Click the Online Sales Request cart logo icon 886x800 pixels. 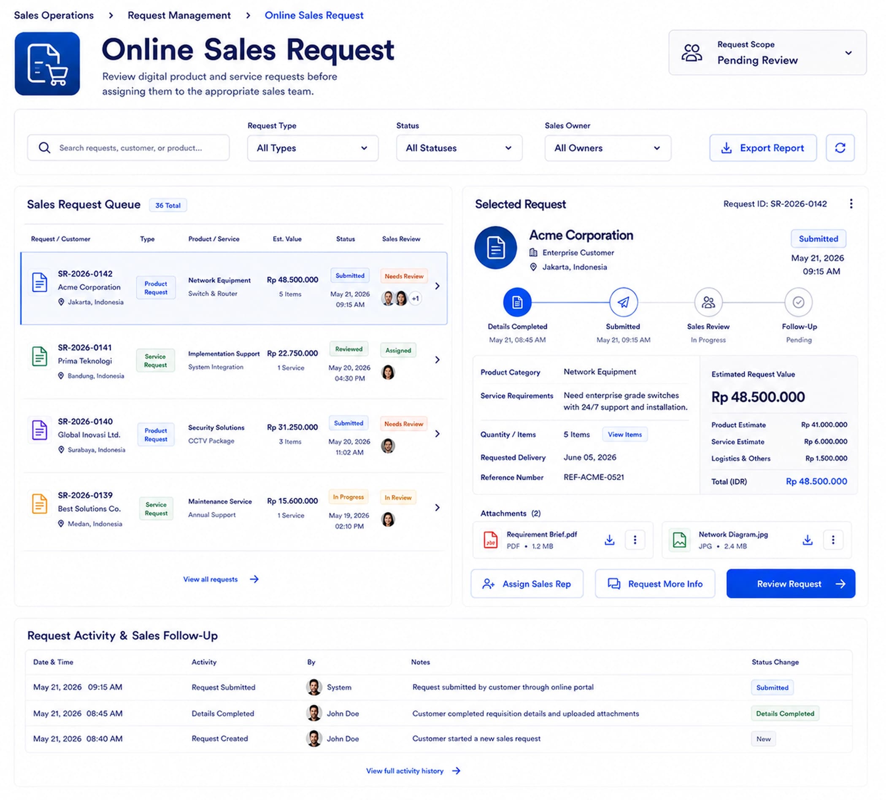pyautogui.click(x=47, y=64)
